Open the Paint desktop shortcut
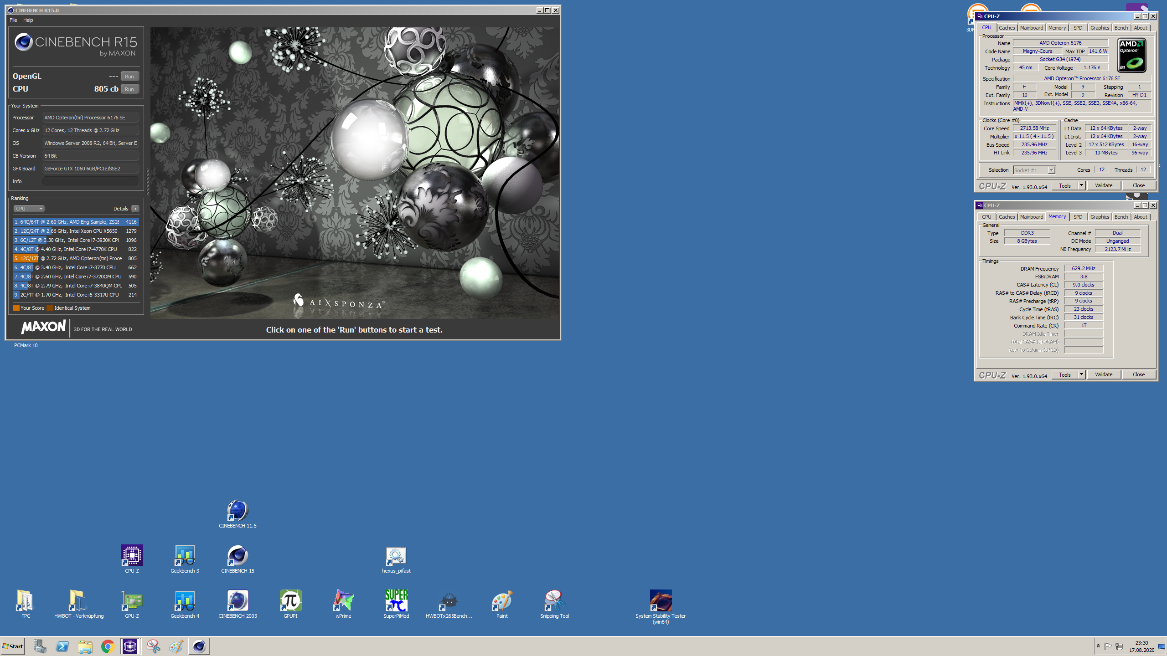The image size is (1167, 656). click(x=502, y=604)
